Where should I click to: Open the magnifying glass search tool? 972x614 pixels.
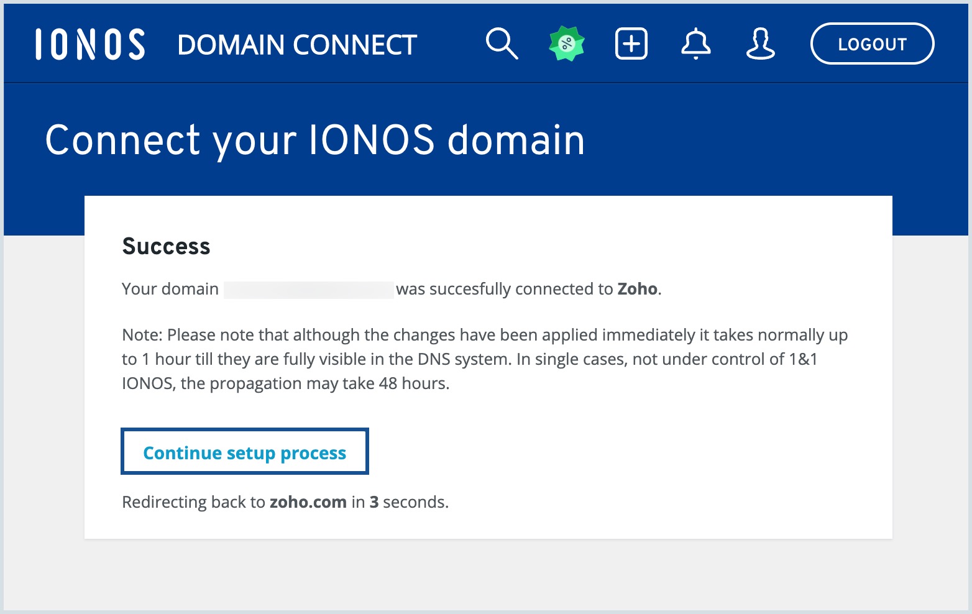tap(502, 43)
